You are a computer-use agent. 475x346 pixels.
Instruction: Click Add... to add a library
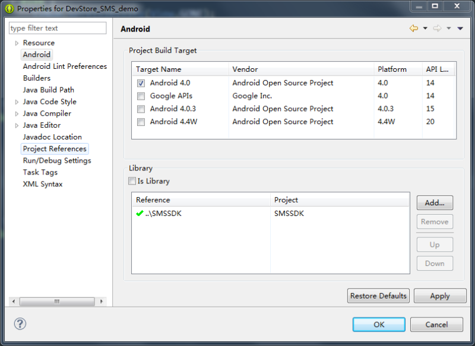click(435, 202)
